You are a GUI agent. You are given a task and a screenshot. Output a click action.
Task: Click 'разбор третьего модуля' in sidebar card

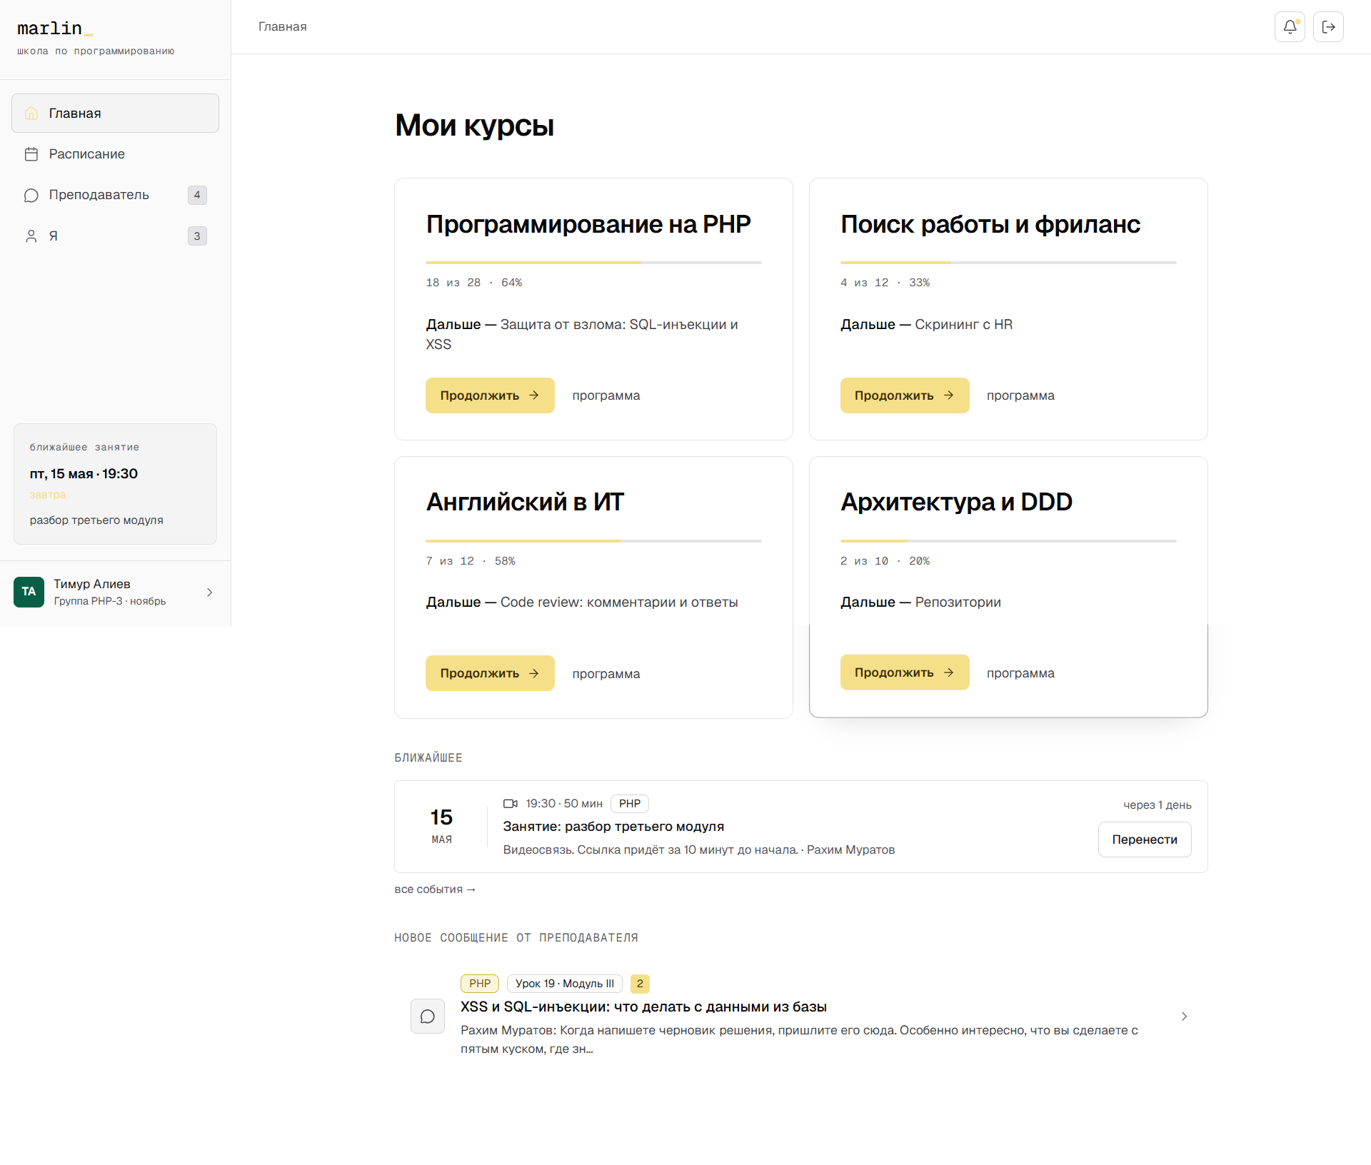96,520
